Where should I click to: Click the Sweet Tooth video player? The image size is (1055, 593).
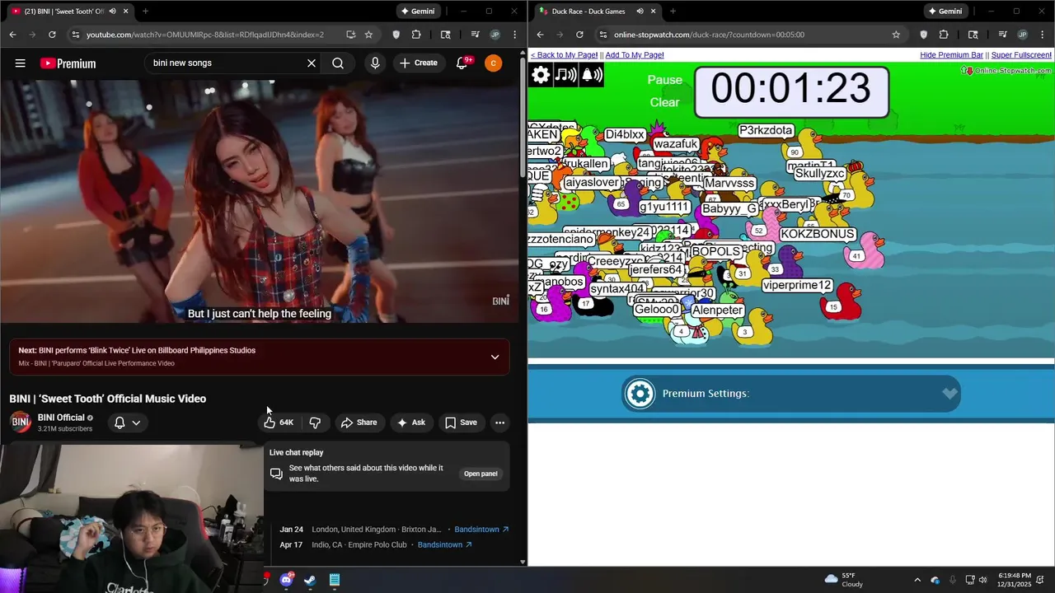(260, 202)
